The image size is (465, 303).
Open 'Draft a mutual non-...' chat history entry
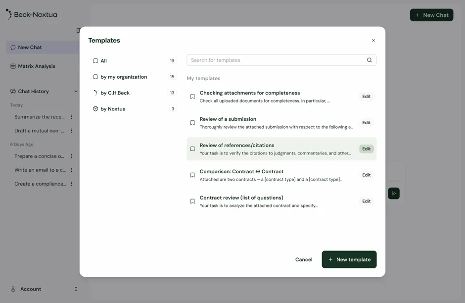tap(40, 131)
